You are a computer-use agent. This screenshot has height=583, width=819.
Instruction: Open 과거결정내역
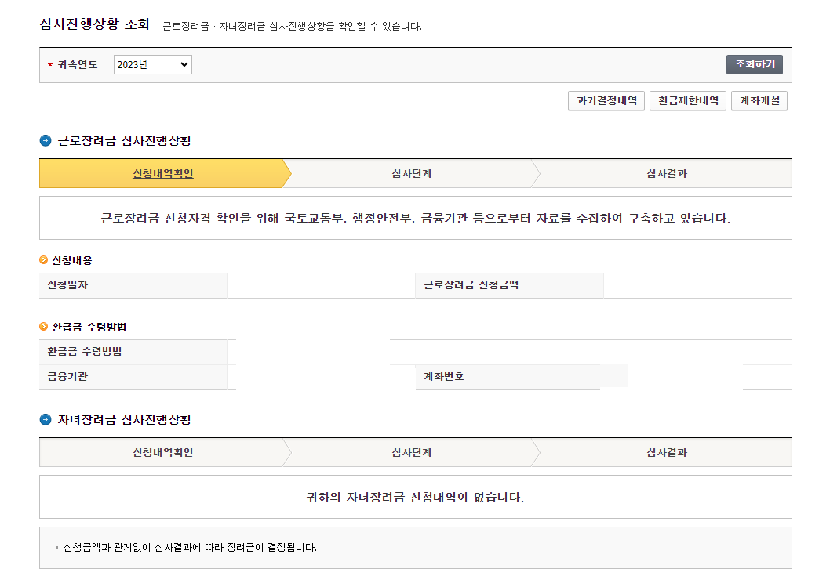click(x=606, y=100)
